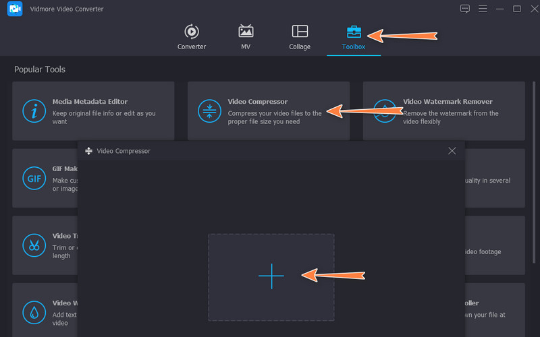The image size is (540, 337).
Task: Open the Video Trimmer scissors icon
Action: [x=32, y=245]
